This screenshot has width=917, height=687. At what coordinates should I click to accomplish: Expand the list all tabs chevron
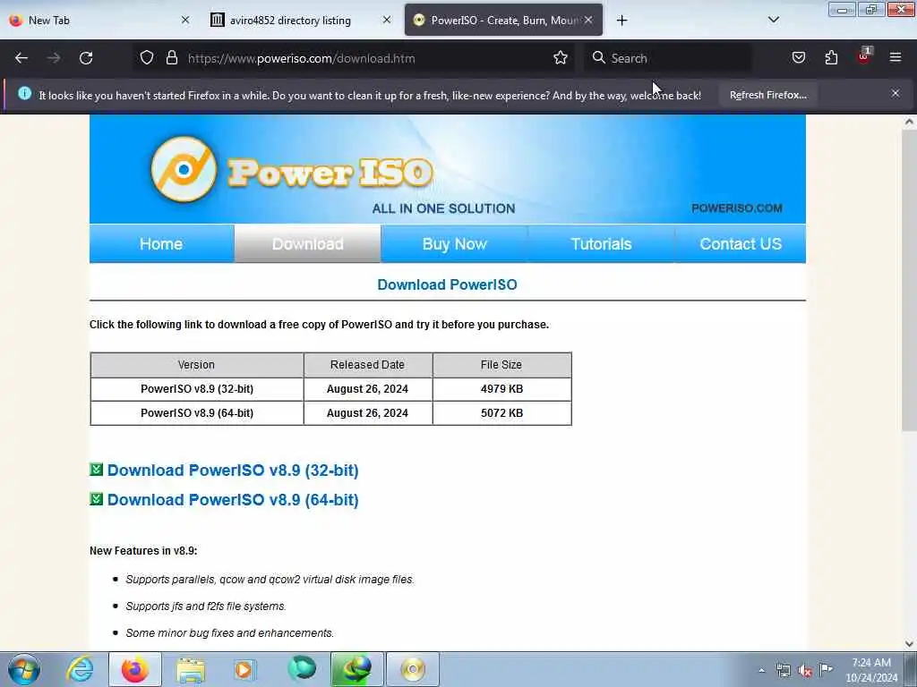click(x=773, y=20)
